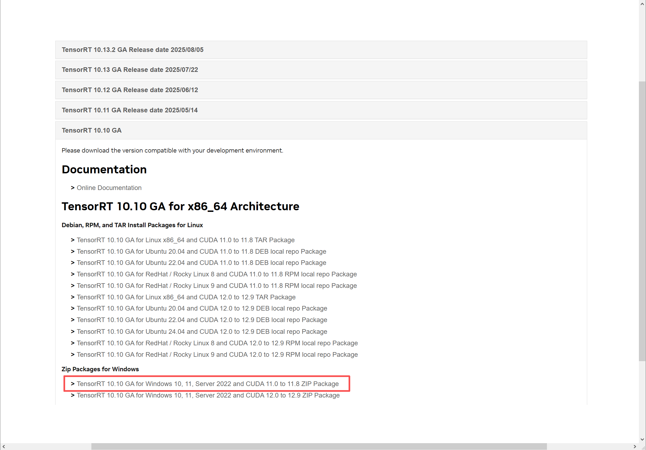Screen dimensions: 646x450
Task: Download Rocky Linux 8 CUDA 12.0 to 12.9 RPM package
Action: click(x=217, y=343)
